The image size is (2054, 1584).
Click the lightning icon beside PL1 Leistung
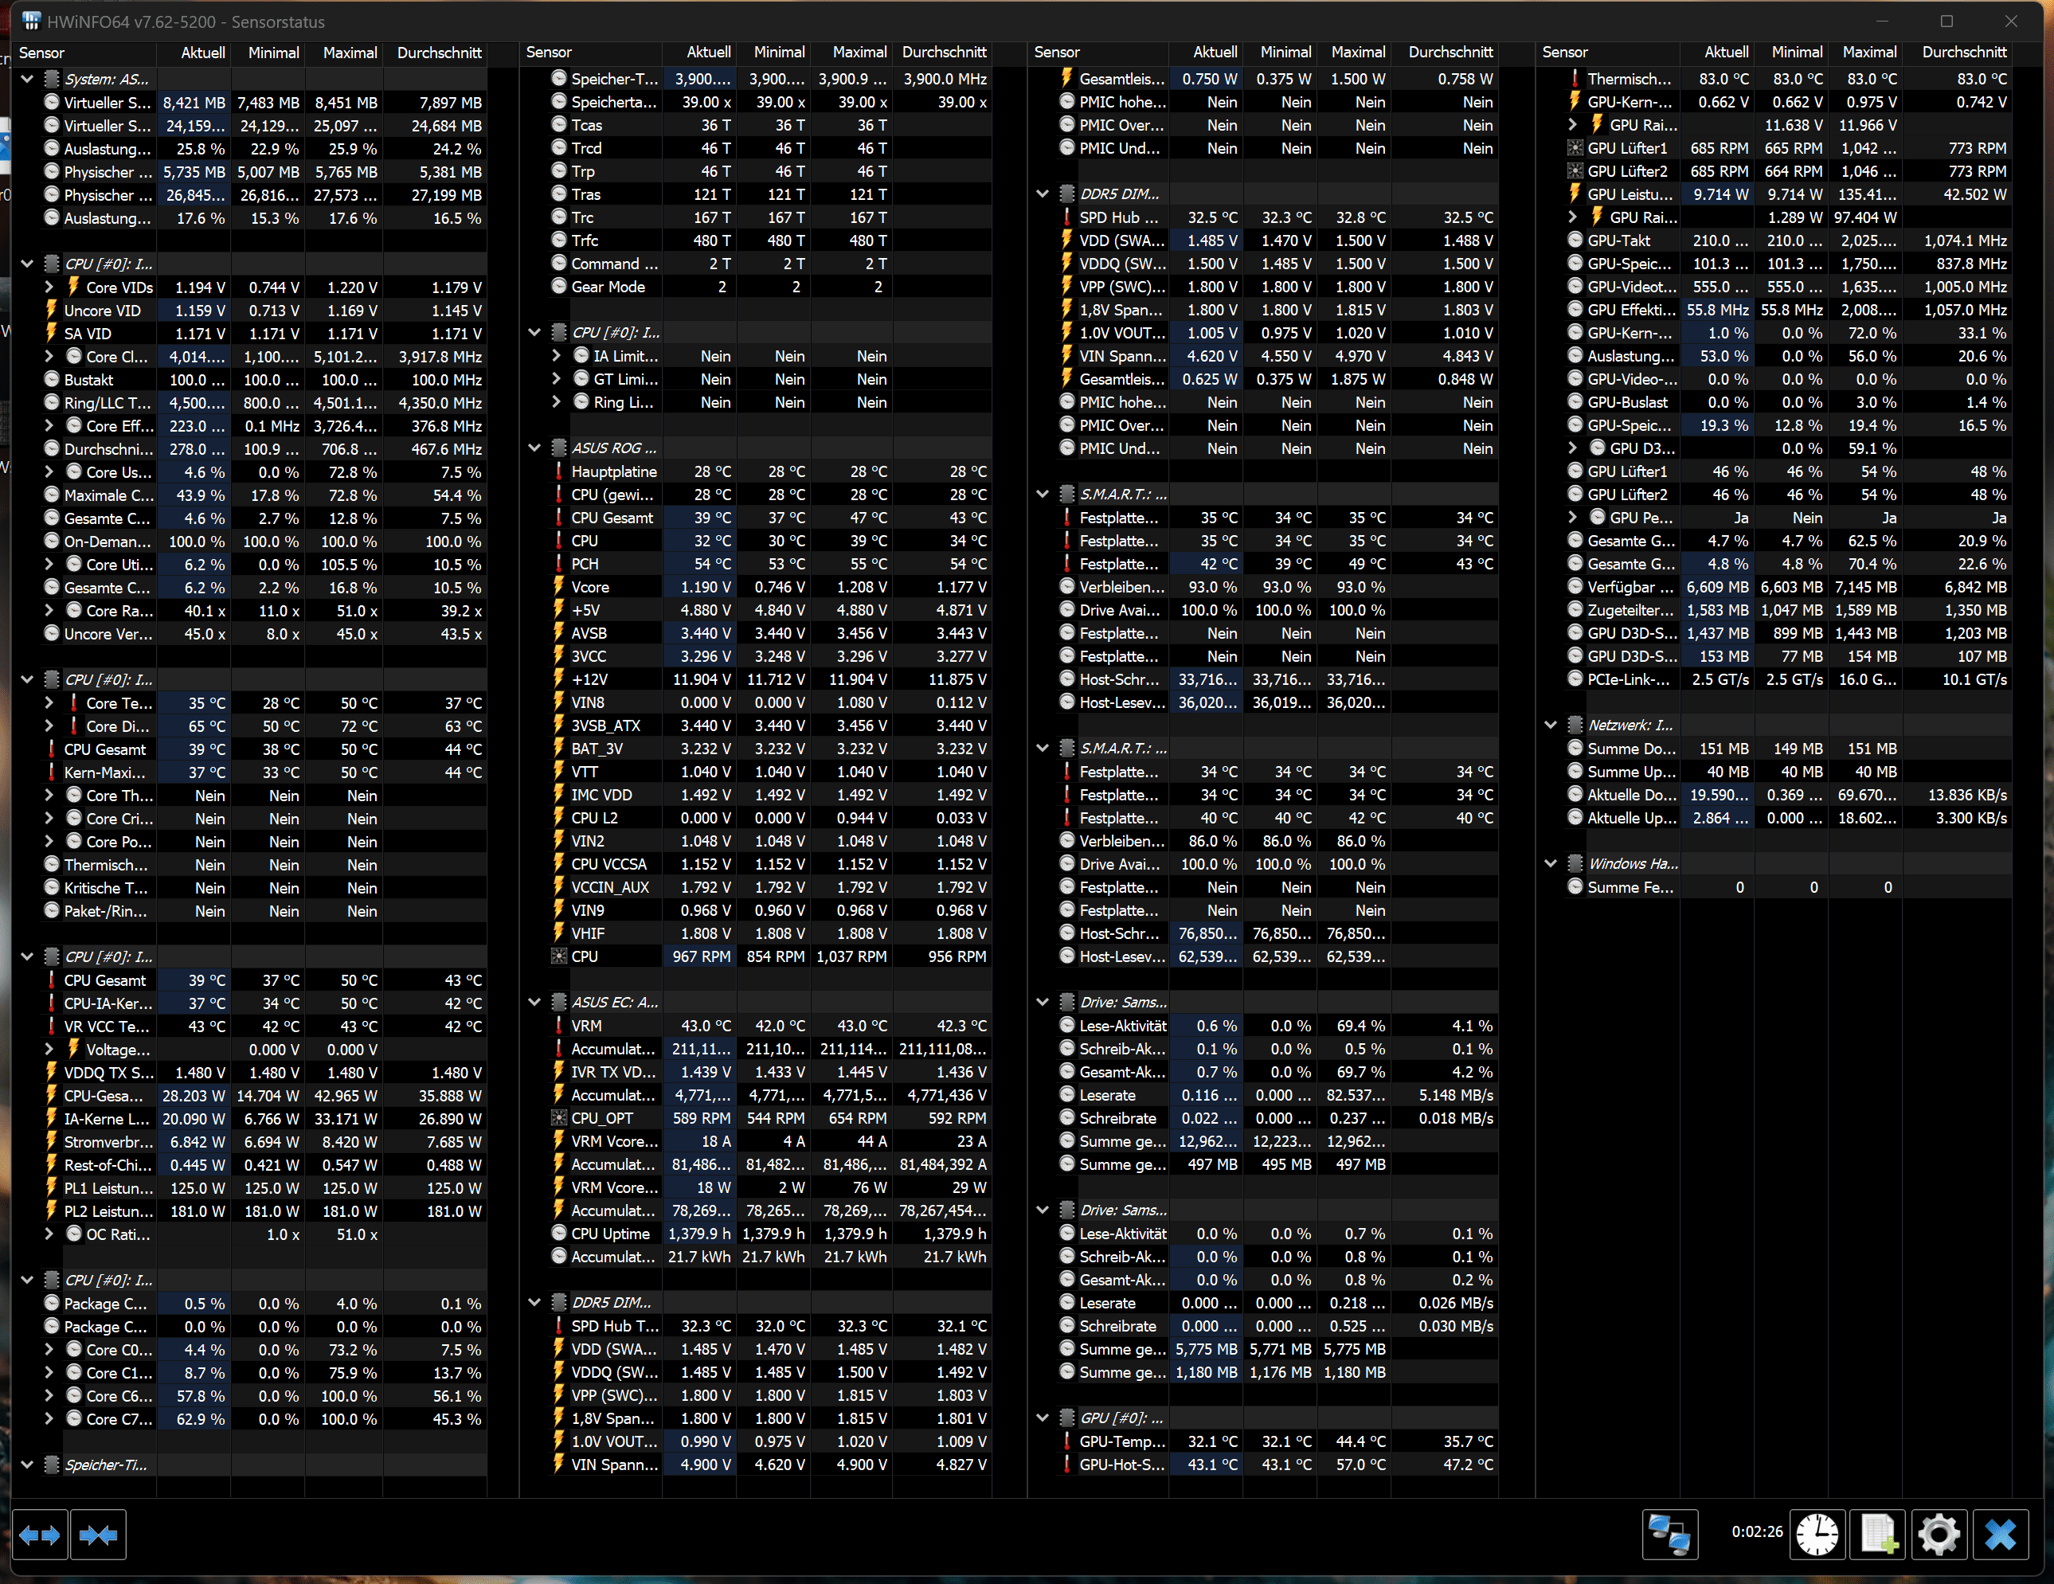pos(52,1188)
